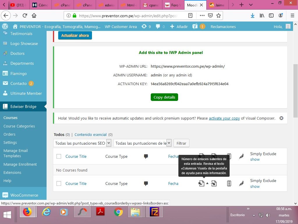
Task: Open the Contacto menu item
Action: 23,83
